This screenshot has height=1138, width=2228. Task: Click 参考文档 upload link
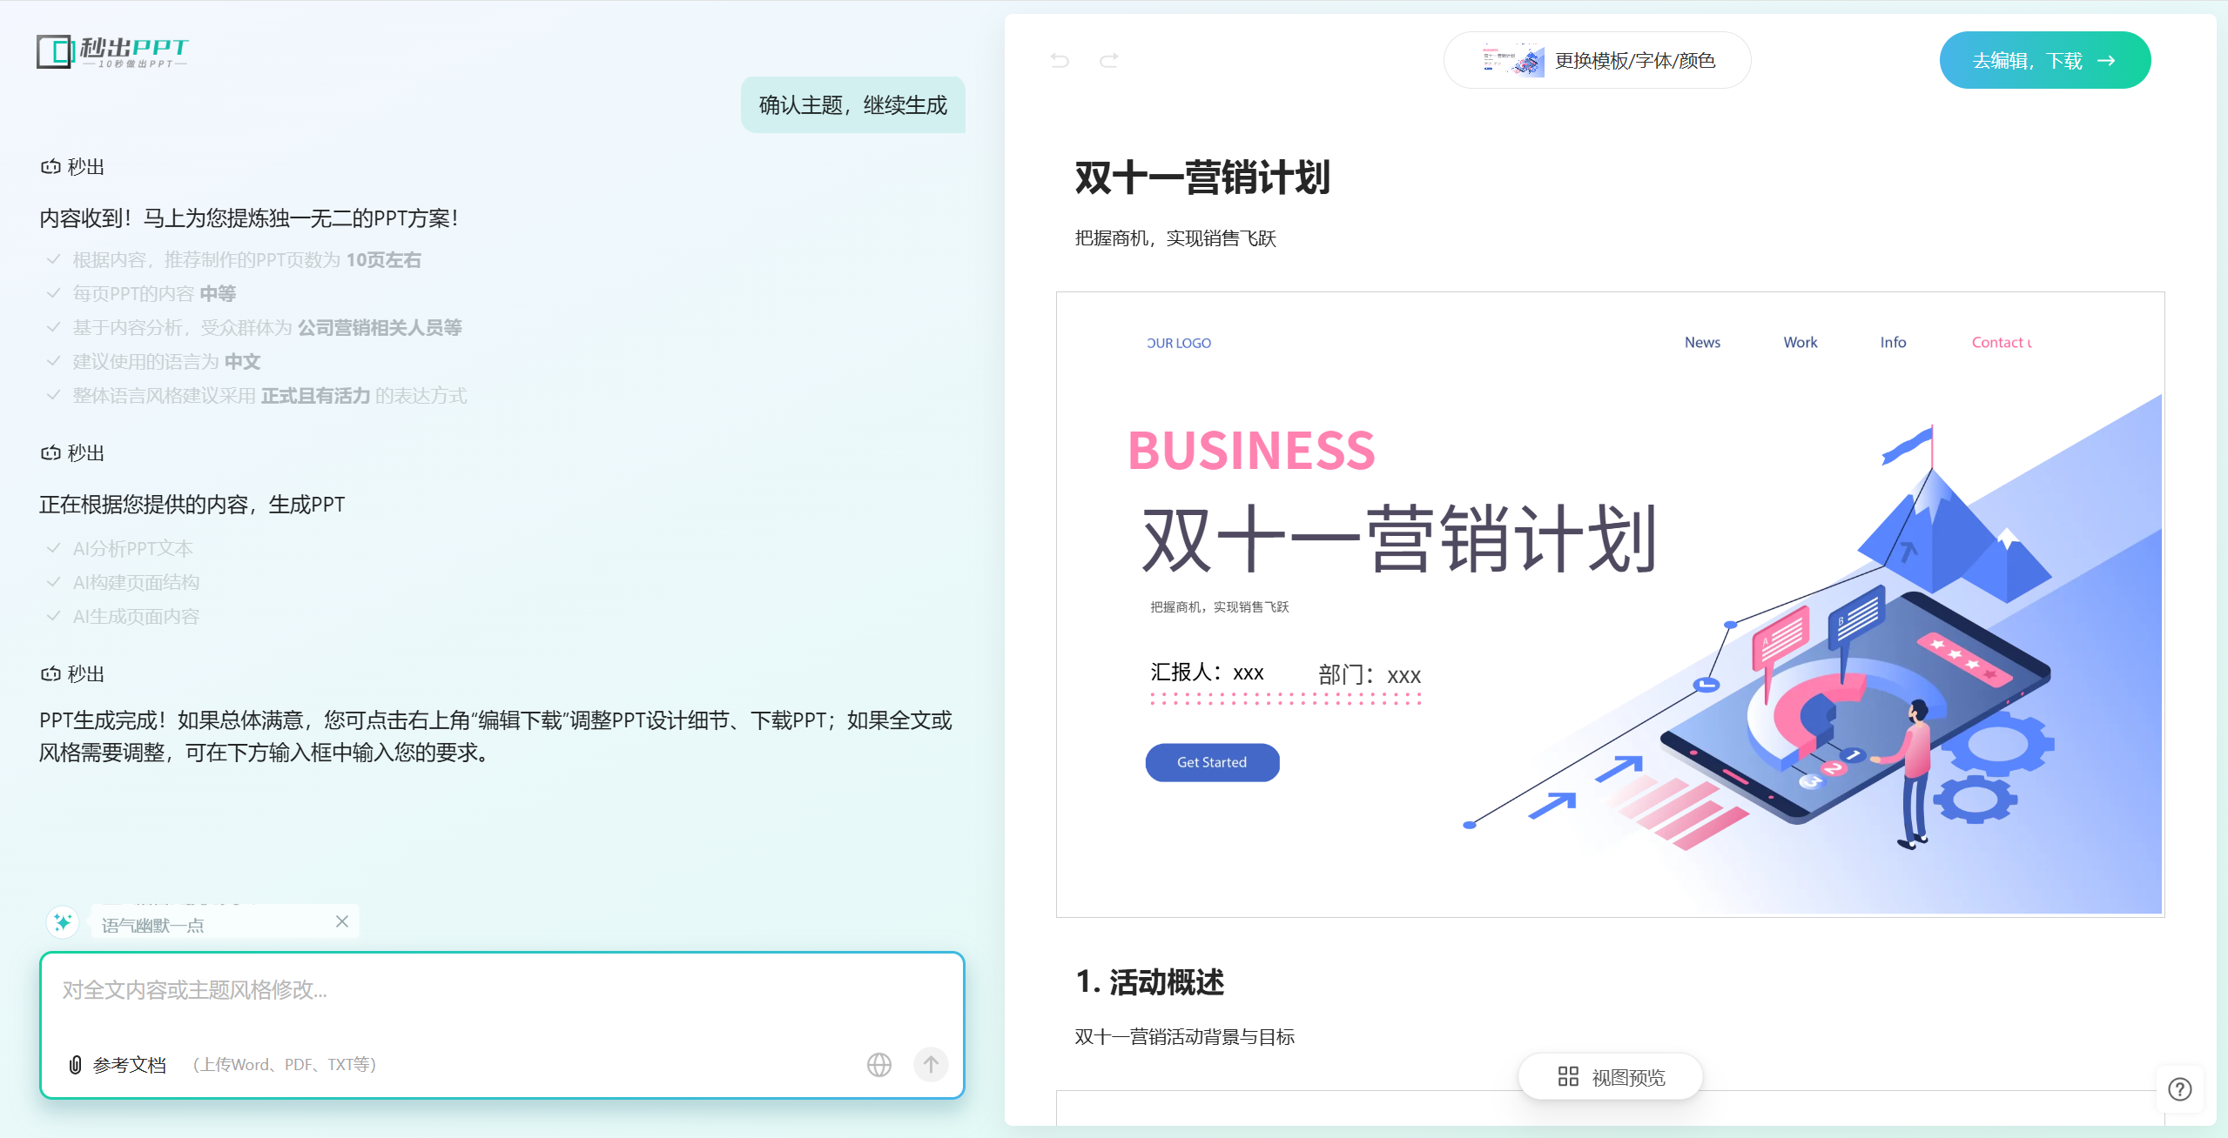pos(130,1064)
